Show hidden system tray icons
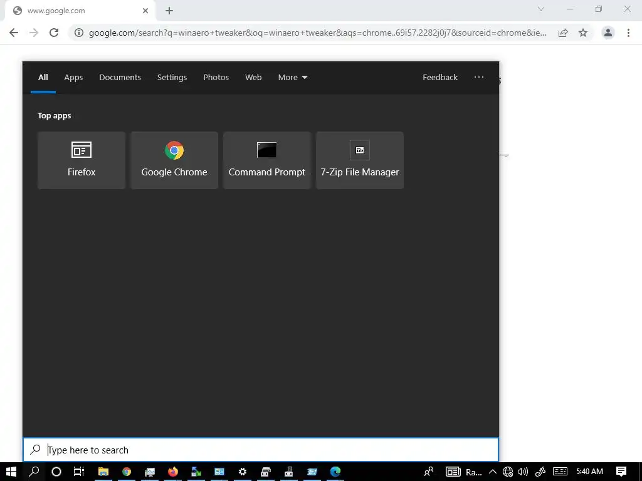 pyautogui.click(x=493, y=472)
